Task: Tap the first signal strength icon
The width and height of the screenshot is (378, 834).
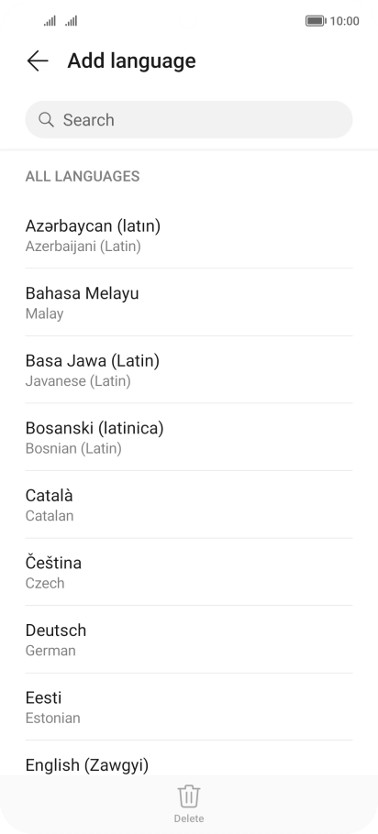Action: click(50, 21)
